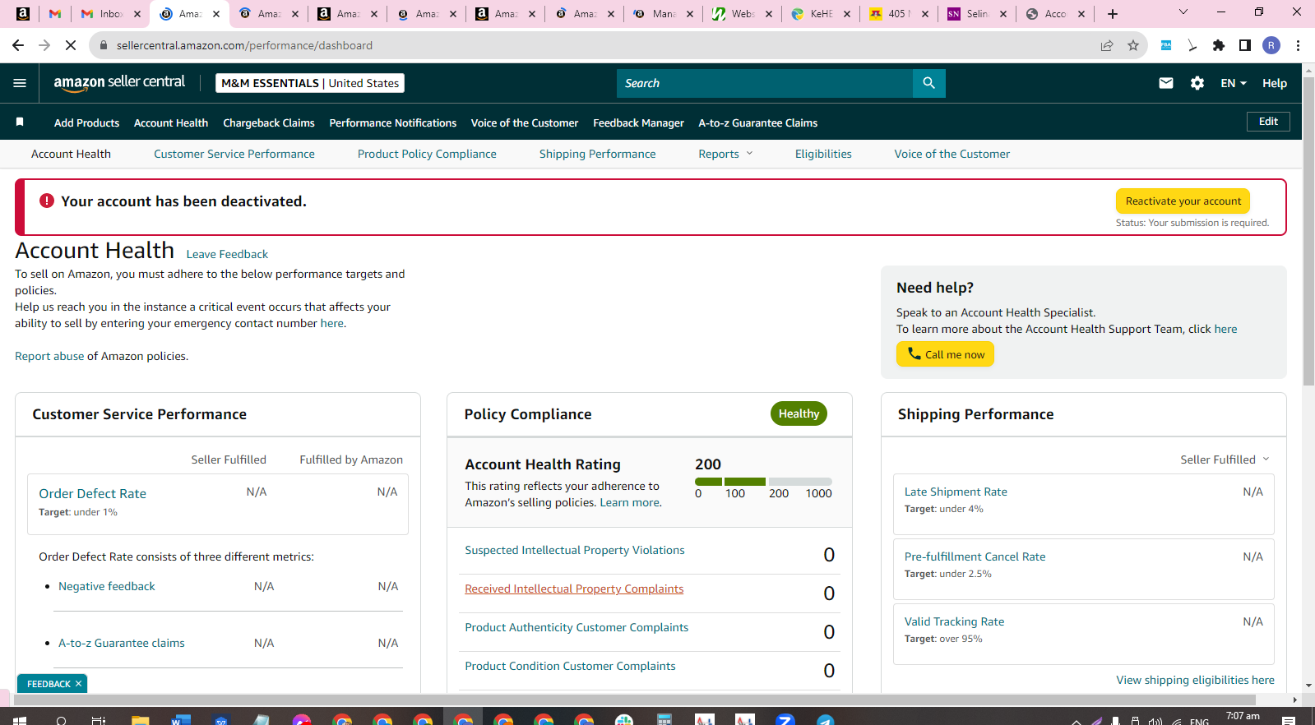Viewport: 1315px width, 725px height.
Task: Click the phone icon on Call me now
Action: click(x=914, y=353)
